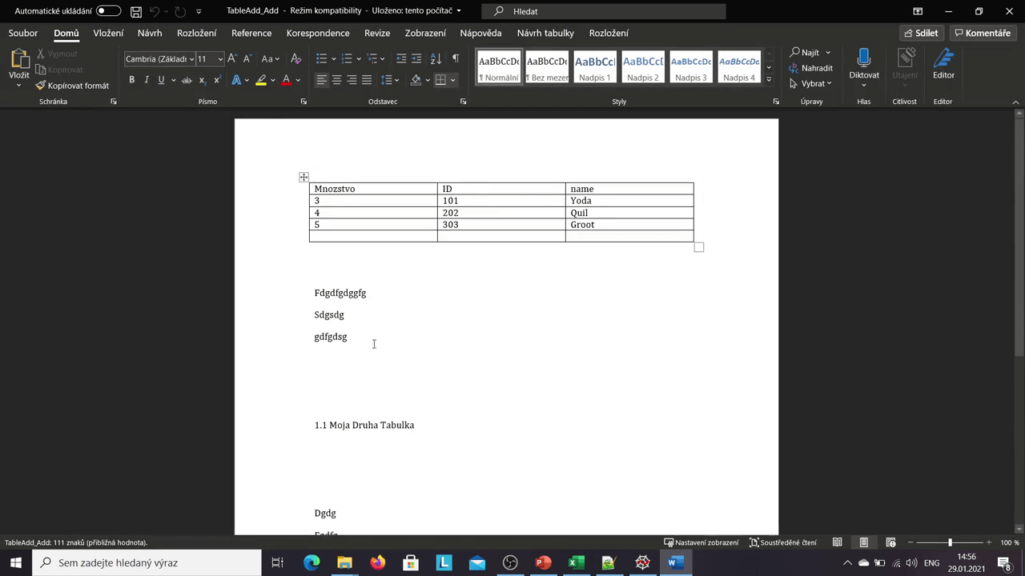The height and width of the screenshot is (576, 1025).
Task: Click Nastavení zobrazení in status bar
Action: (x=701, y=542)
